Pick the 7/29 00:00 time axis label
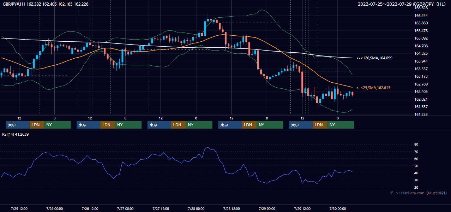 coord(267,208)
